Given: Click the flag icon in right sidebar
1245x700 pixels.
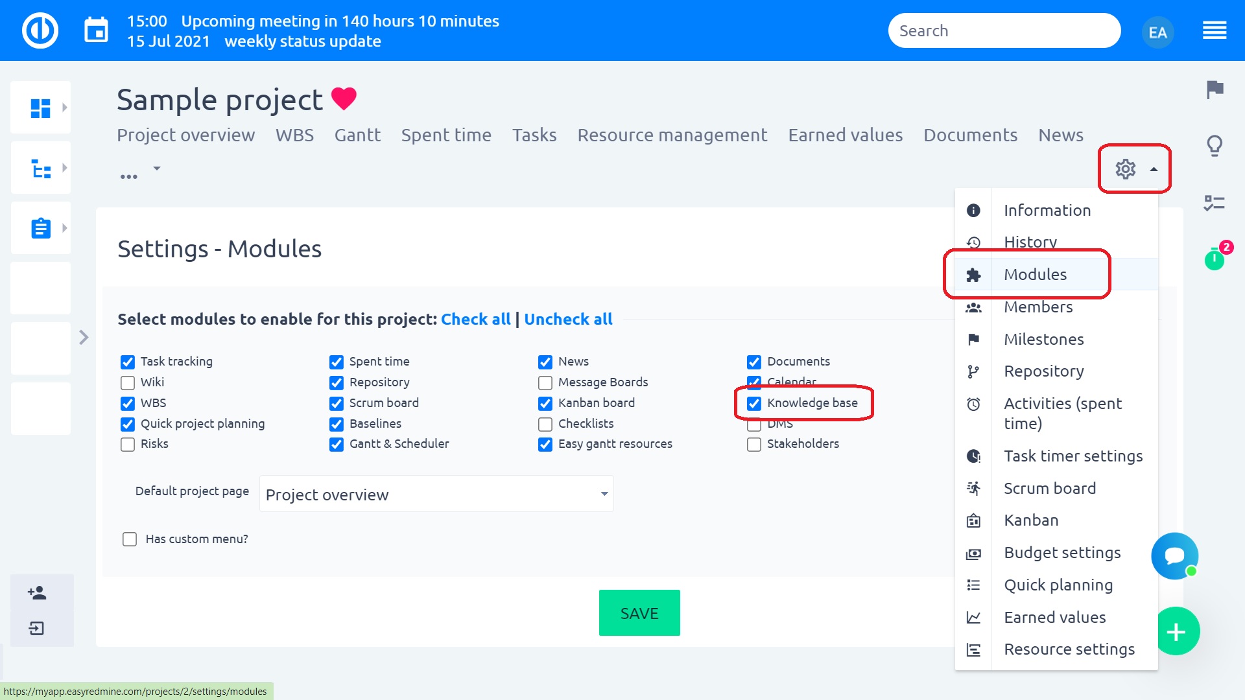Looking at the screenshot, I should click(x=1215, y=89).
